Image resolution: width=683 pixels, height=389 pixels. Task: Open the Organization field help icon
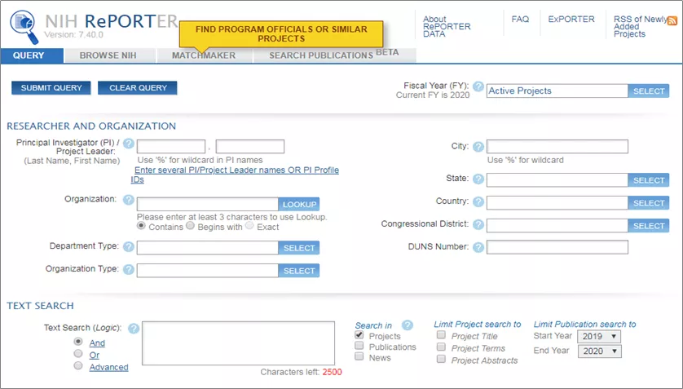(x=128, y=200)
